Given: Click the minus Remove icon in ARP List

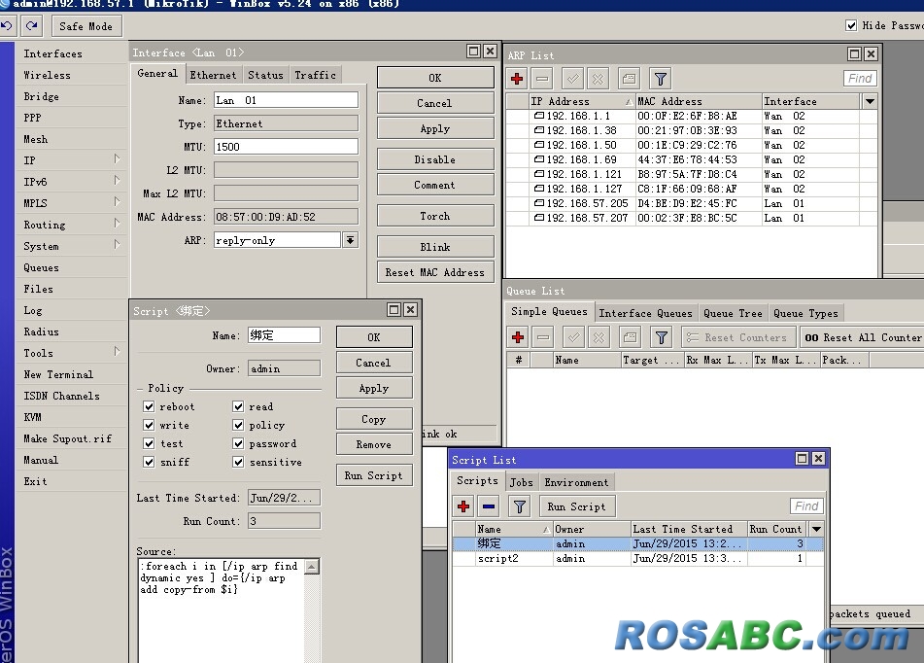Looking at the screenshot, I should [543, 79].
